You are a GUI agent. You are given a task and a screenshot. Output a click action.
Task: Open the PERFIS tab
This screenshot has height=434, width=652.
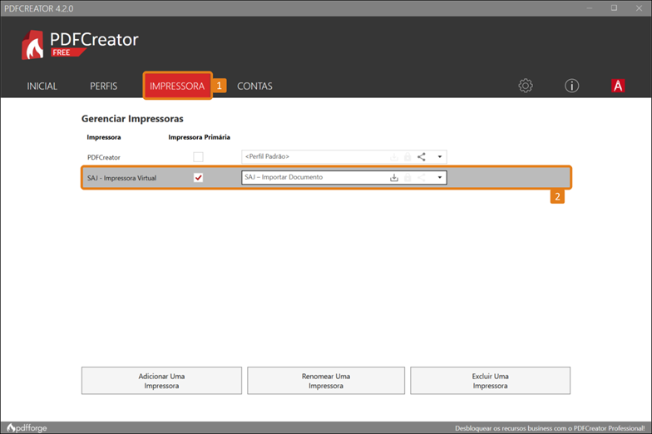pyautogui.click(x=104, y=86)
